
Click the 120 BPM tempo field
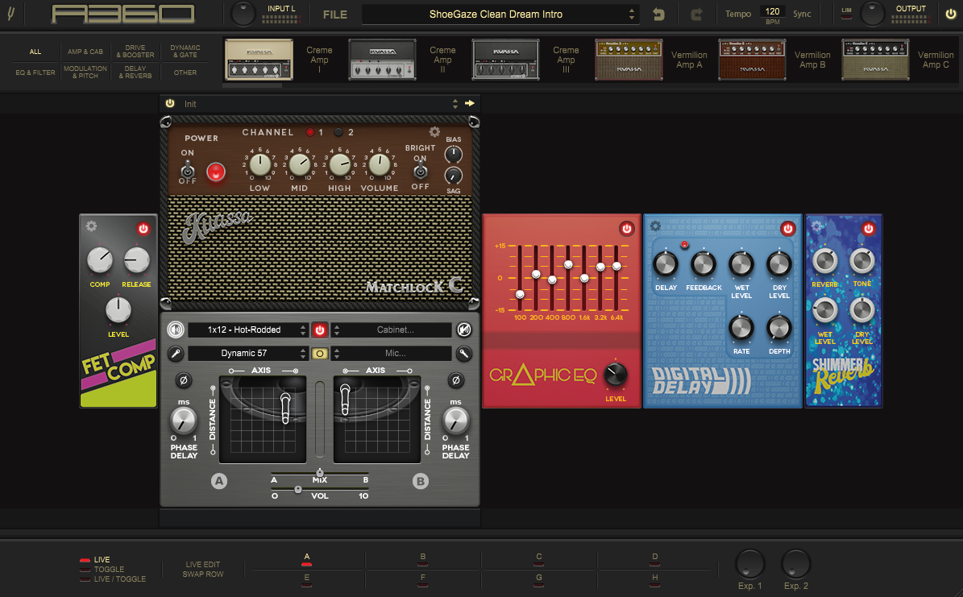772,11
